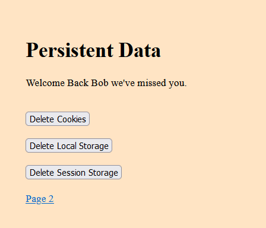Click the digit 2 in Page link
The image size is (266, 228).
click(51, 198)
